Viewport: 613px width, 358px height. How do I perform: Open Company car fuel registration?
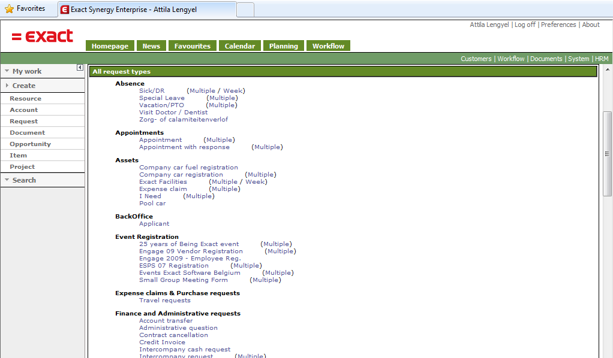188,168
